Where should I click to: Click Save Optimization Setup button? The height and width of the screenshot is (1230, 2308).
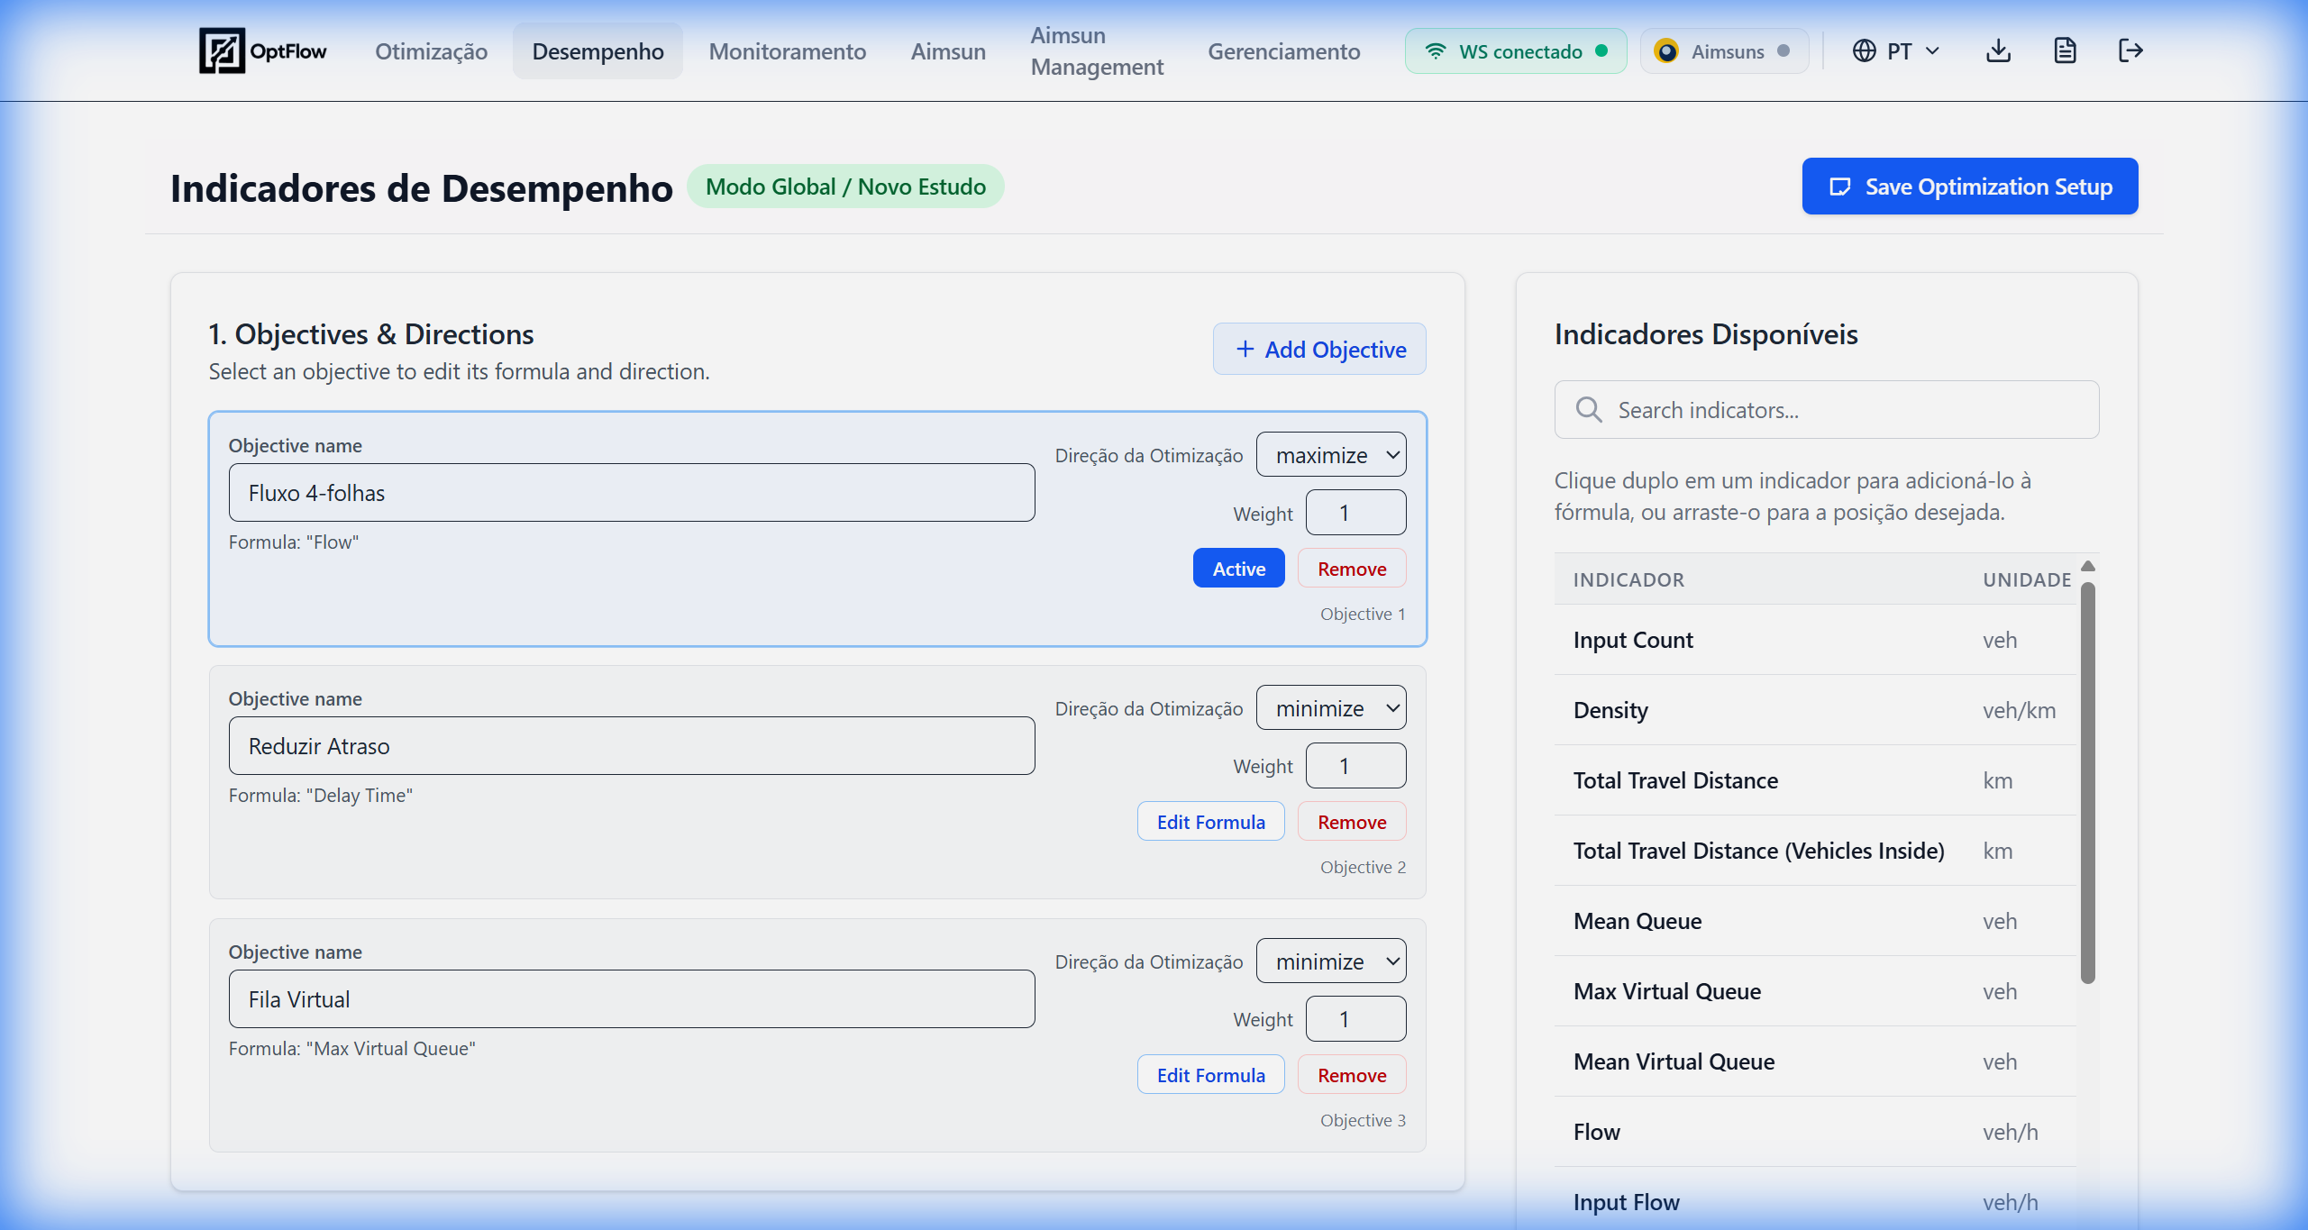[1969, 187]
